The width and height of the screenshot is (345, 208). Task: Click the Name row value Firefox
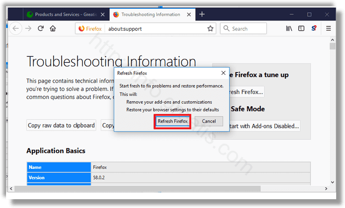tap(100, 167)
